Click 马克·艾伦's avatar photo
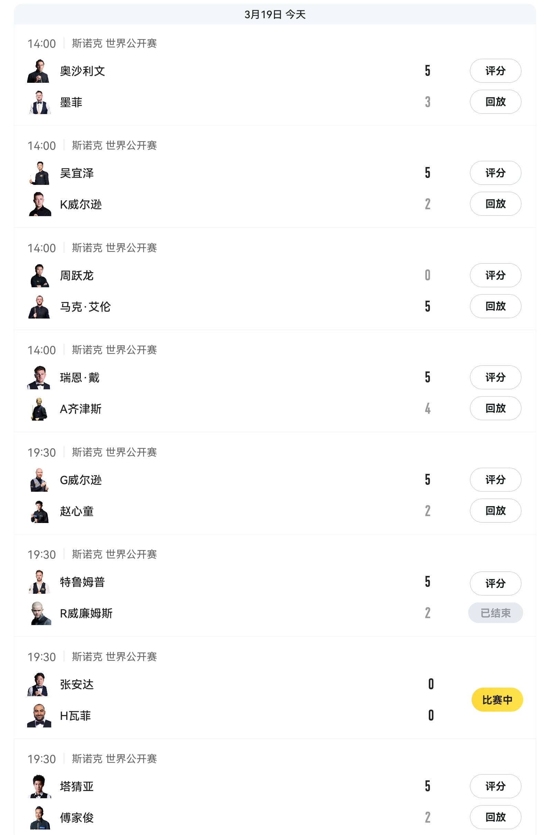Screen dimensions: 550x835 [x=39, y=307]
